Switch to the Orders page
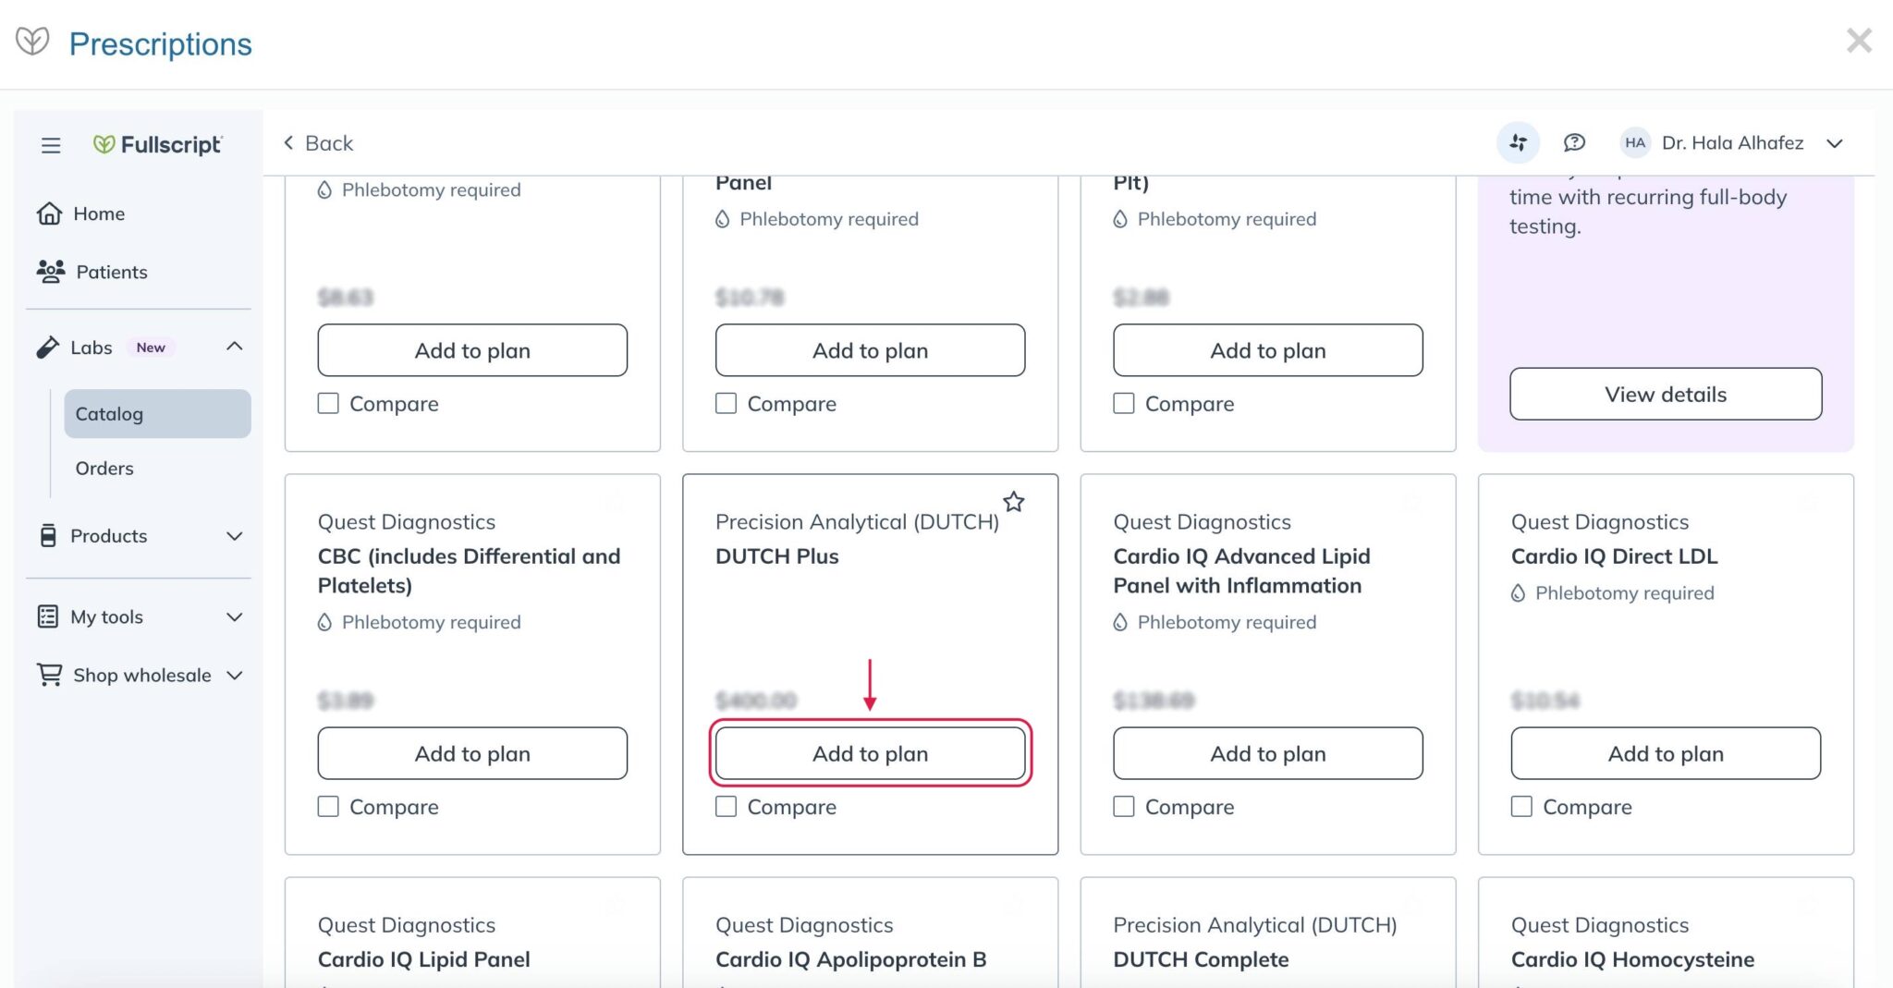 pyautogui.click(x=104, y=468)
